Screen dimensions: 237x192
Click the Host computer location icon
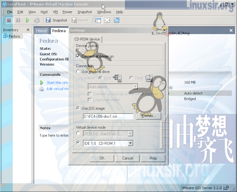click(118, 78)
